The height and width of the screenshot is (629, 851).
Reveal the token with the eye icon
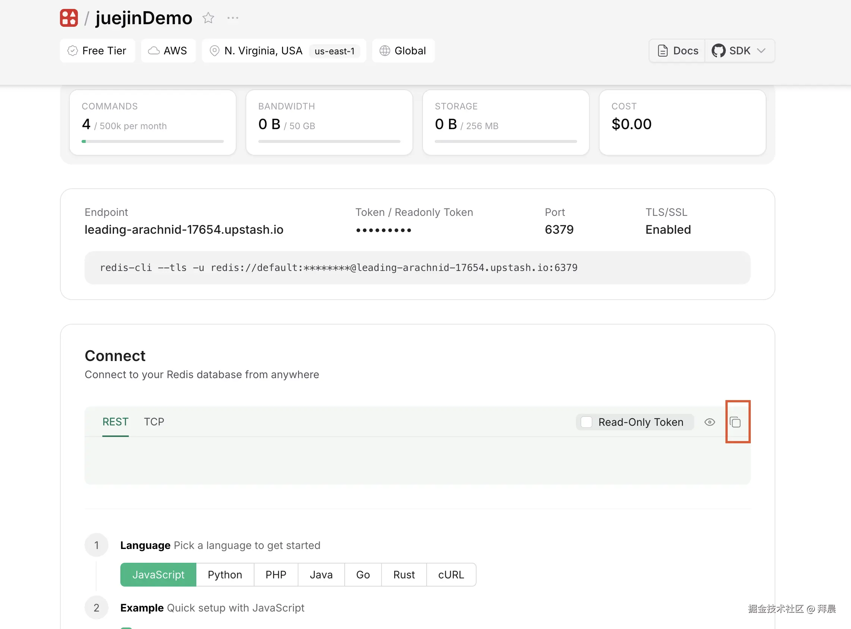tap(710, 422)
